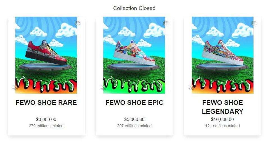This screenshot has height=148, width=269.
Task: Select the $5,000.00 price text
Action: (134, 119)
